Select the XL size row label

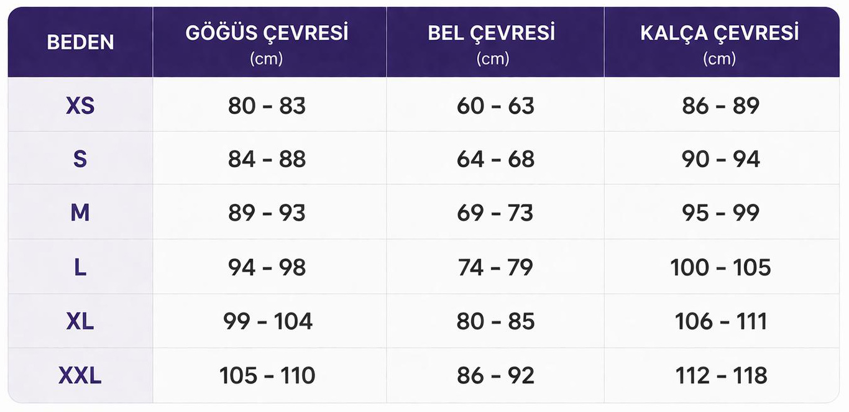pos(80,321)
